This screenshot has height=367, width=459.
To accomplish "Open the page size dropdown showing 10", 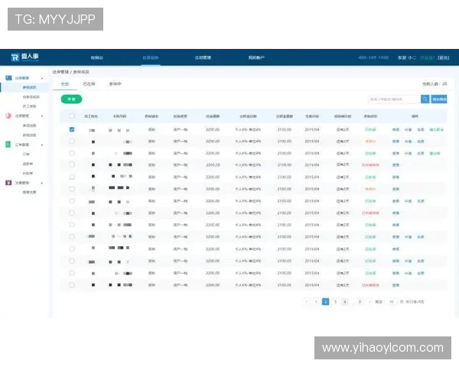I will (392, 302).
